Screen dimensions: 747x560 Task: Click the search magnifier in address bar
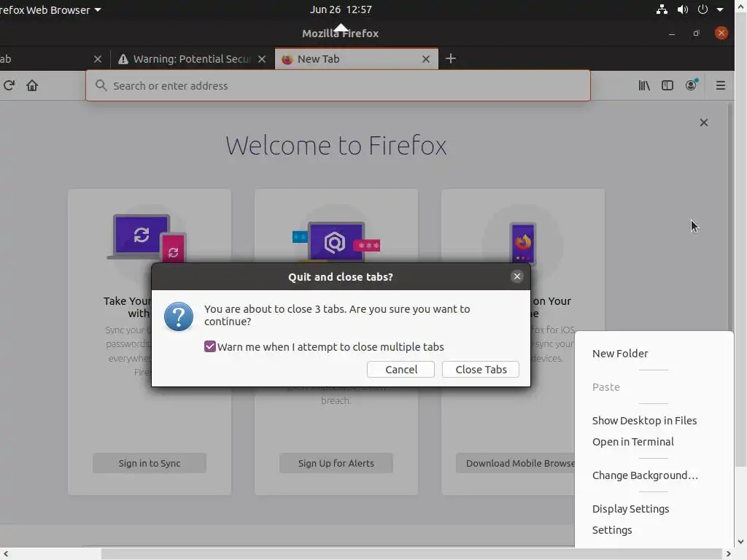[101, 86]
